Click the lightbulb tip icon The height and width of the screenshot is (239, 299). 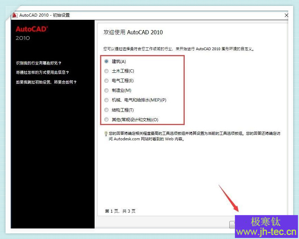[106, 134]
